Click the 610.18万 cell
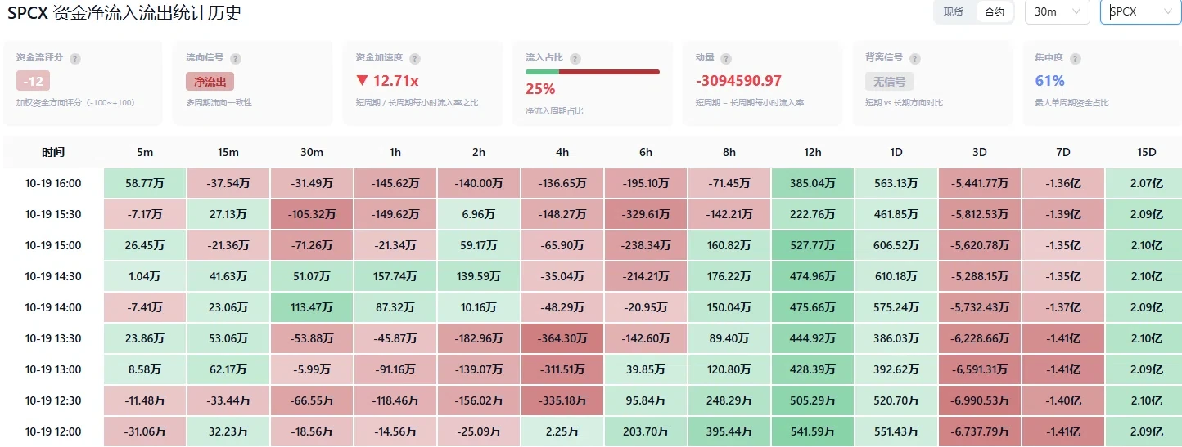Image resolution: width=1182 pixels, height=447 pixels. pos(896,277)
